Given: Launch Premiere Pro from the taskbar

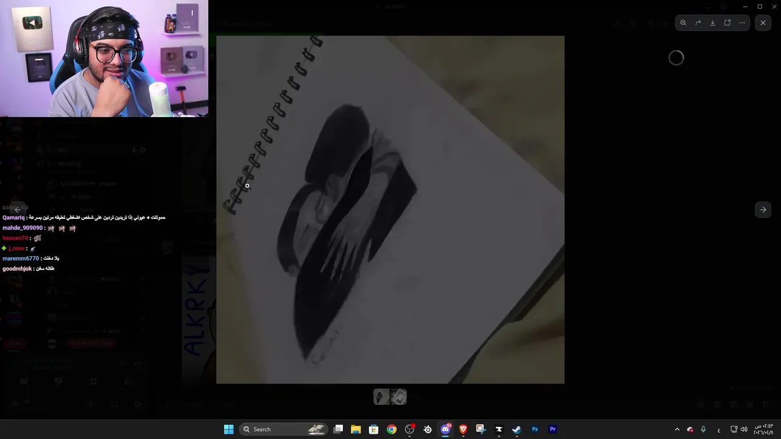Looking at the screenshot, I should tap(553, 429).
